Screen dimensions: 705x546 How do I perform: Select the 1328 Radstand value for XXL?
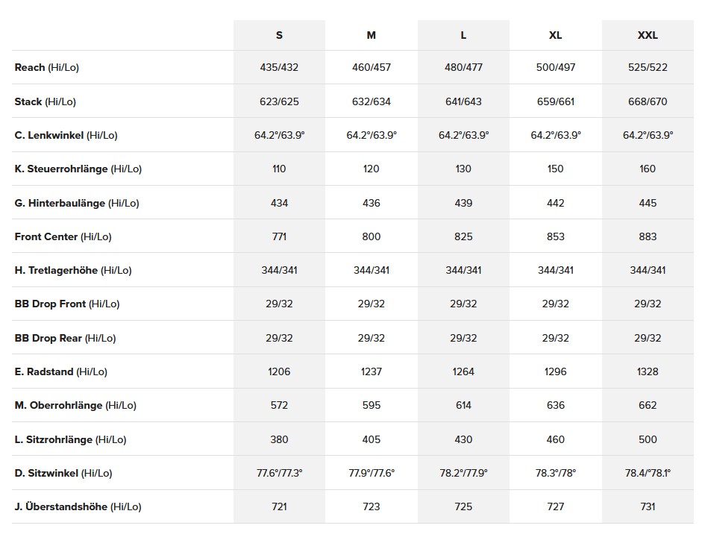click(x=648, y=371)
